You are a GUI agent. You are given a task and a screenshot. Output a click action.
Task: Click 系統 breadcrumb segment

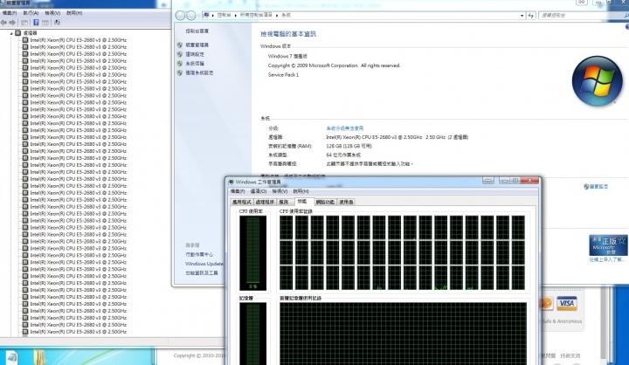point(286,15)
